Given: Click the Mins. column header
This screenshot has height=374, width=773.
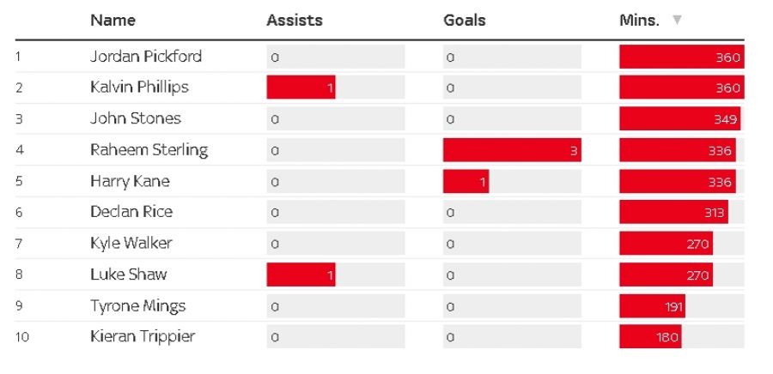Looking at the screenshot, I should pos(639,21).
